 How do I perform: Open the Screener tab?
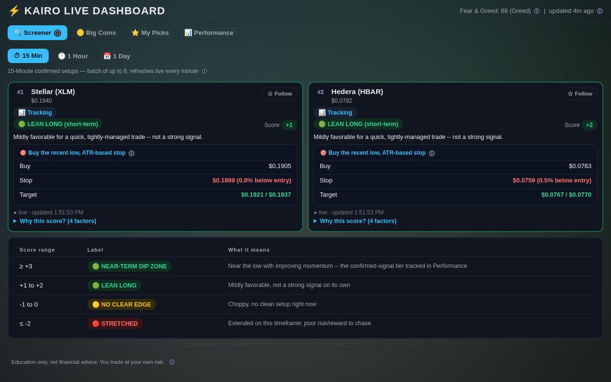(37, 33)
